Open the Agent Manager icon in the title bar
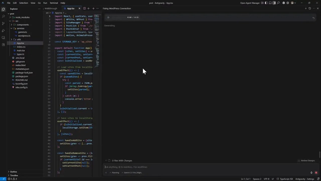Image resolution: width=321 pixels, height=181 pixels. click(x=262, y=3)
